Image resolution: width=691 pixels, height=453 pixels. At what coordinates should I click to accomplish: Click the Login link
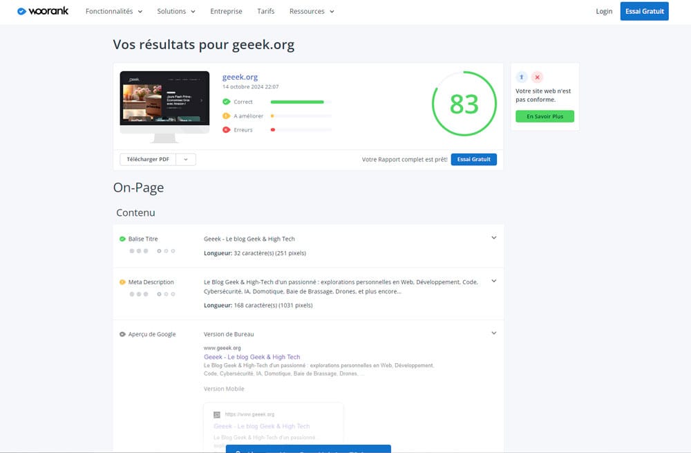point(604,12)
